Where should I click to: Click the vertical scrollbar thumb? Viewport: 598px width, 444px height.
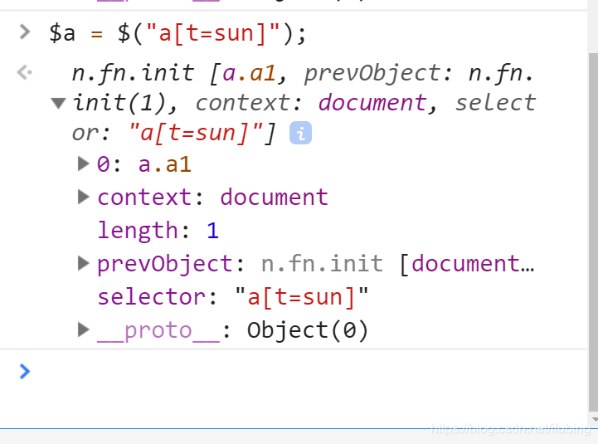(x=593, y=232)
